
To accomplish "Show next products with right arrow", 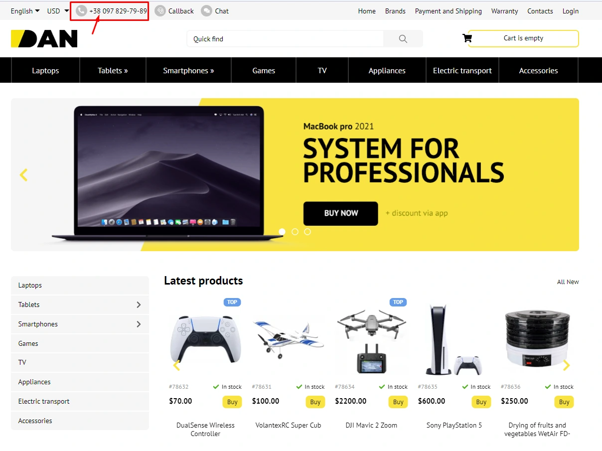I will coord(566,365).
